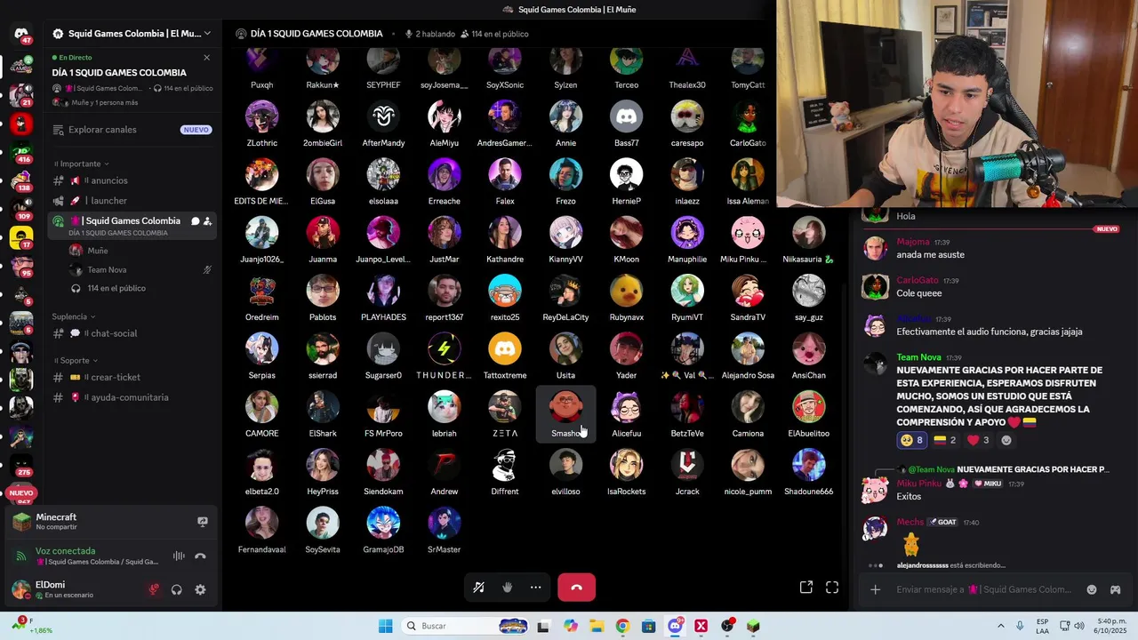This screenshot has width=1138, height=640.
Task: Open Google Chrome from the taskbar
Action: [x=622, y=626]
